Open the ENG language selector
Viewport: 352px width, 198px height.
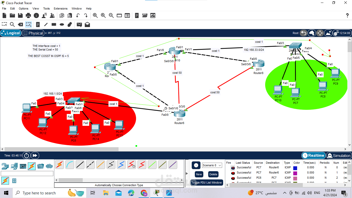[317, 193]
